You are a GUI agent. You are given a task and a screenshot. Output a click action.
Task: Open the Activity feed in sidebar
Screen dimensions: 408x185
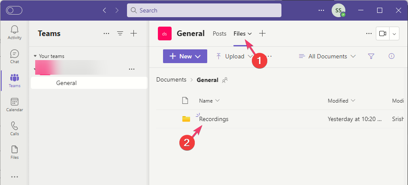point(15,32)
